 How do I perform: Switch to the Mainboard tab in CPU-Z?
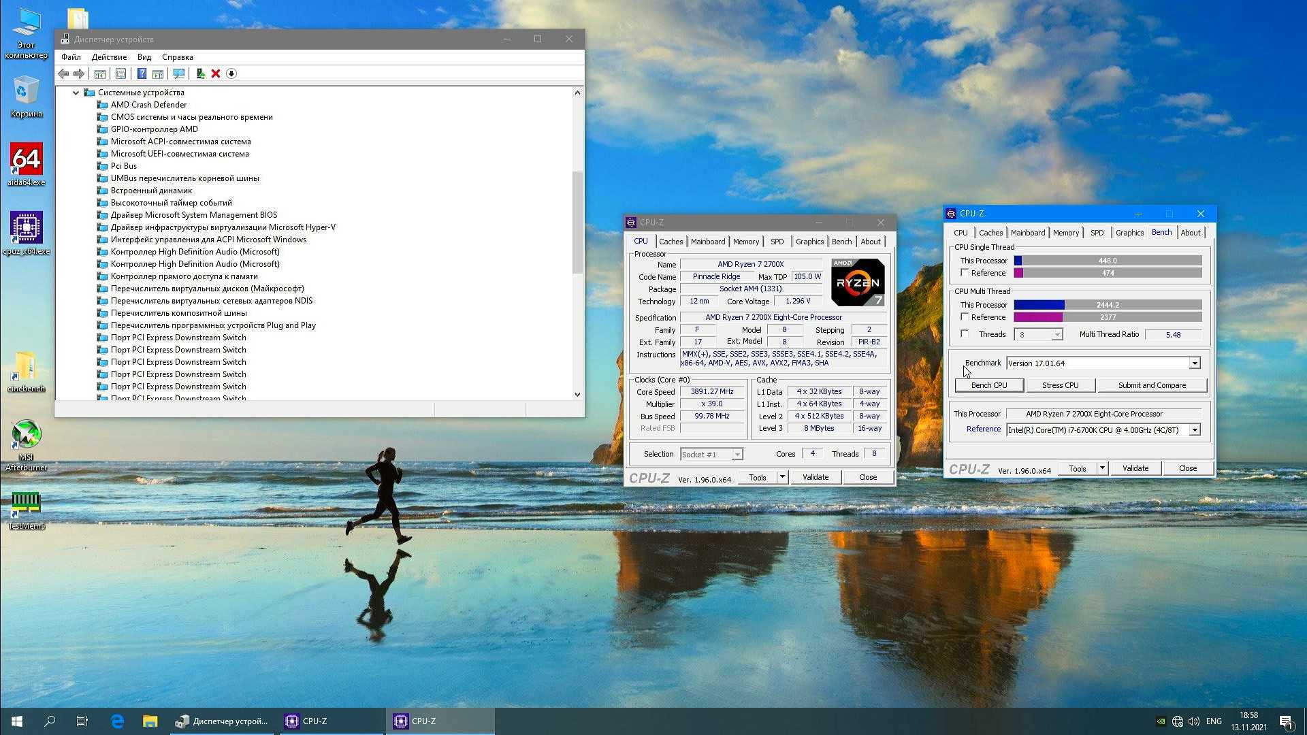coord(707,242)
